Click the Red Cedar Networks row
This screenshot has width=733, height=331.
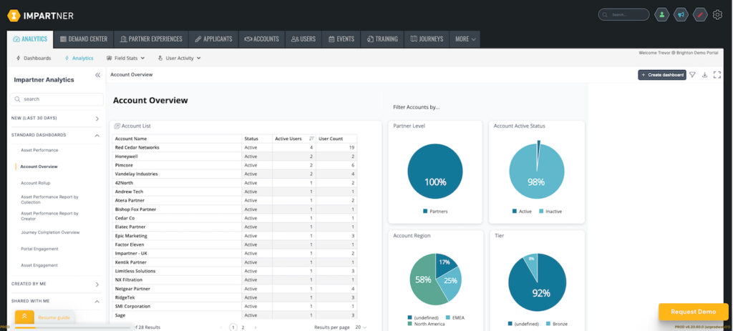[x=235, y=147]
